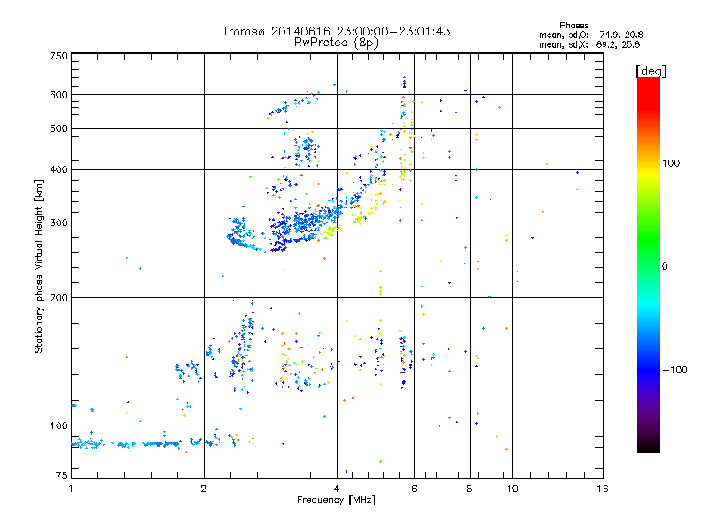Click the x-axis tick label '2'
Image resolution: width=709 pixels, height=532 pixels.
[204, 489]
